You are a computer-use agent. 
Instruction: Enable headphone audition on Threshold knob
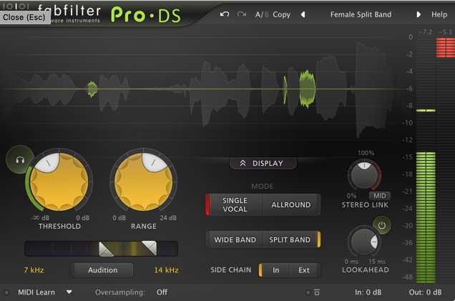pyautogui.click(x=20, y=159)
